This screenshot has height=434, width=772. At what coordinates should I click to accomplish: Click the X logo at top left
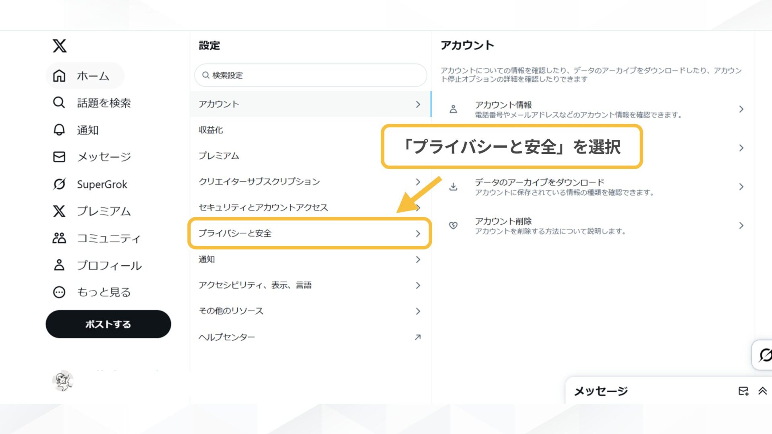click(59, 46)
